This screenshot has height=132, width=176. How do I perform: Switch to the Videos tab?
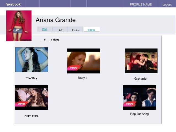coord(92,29)
